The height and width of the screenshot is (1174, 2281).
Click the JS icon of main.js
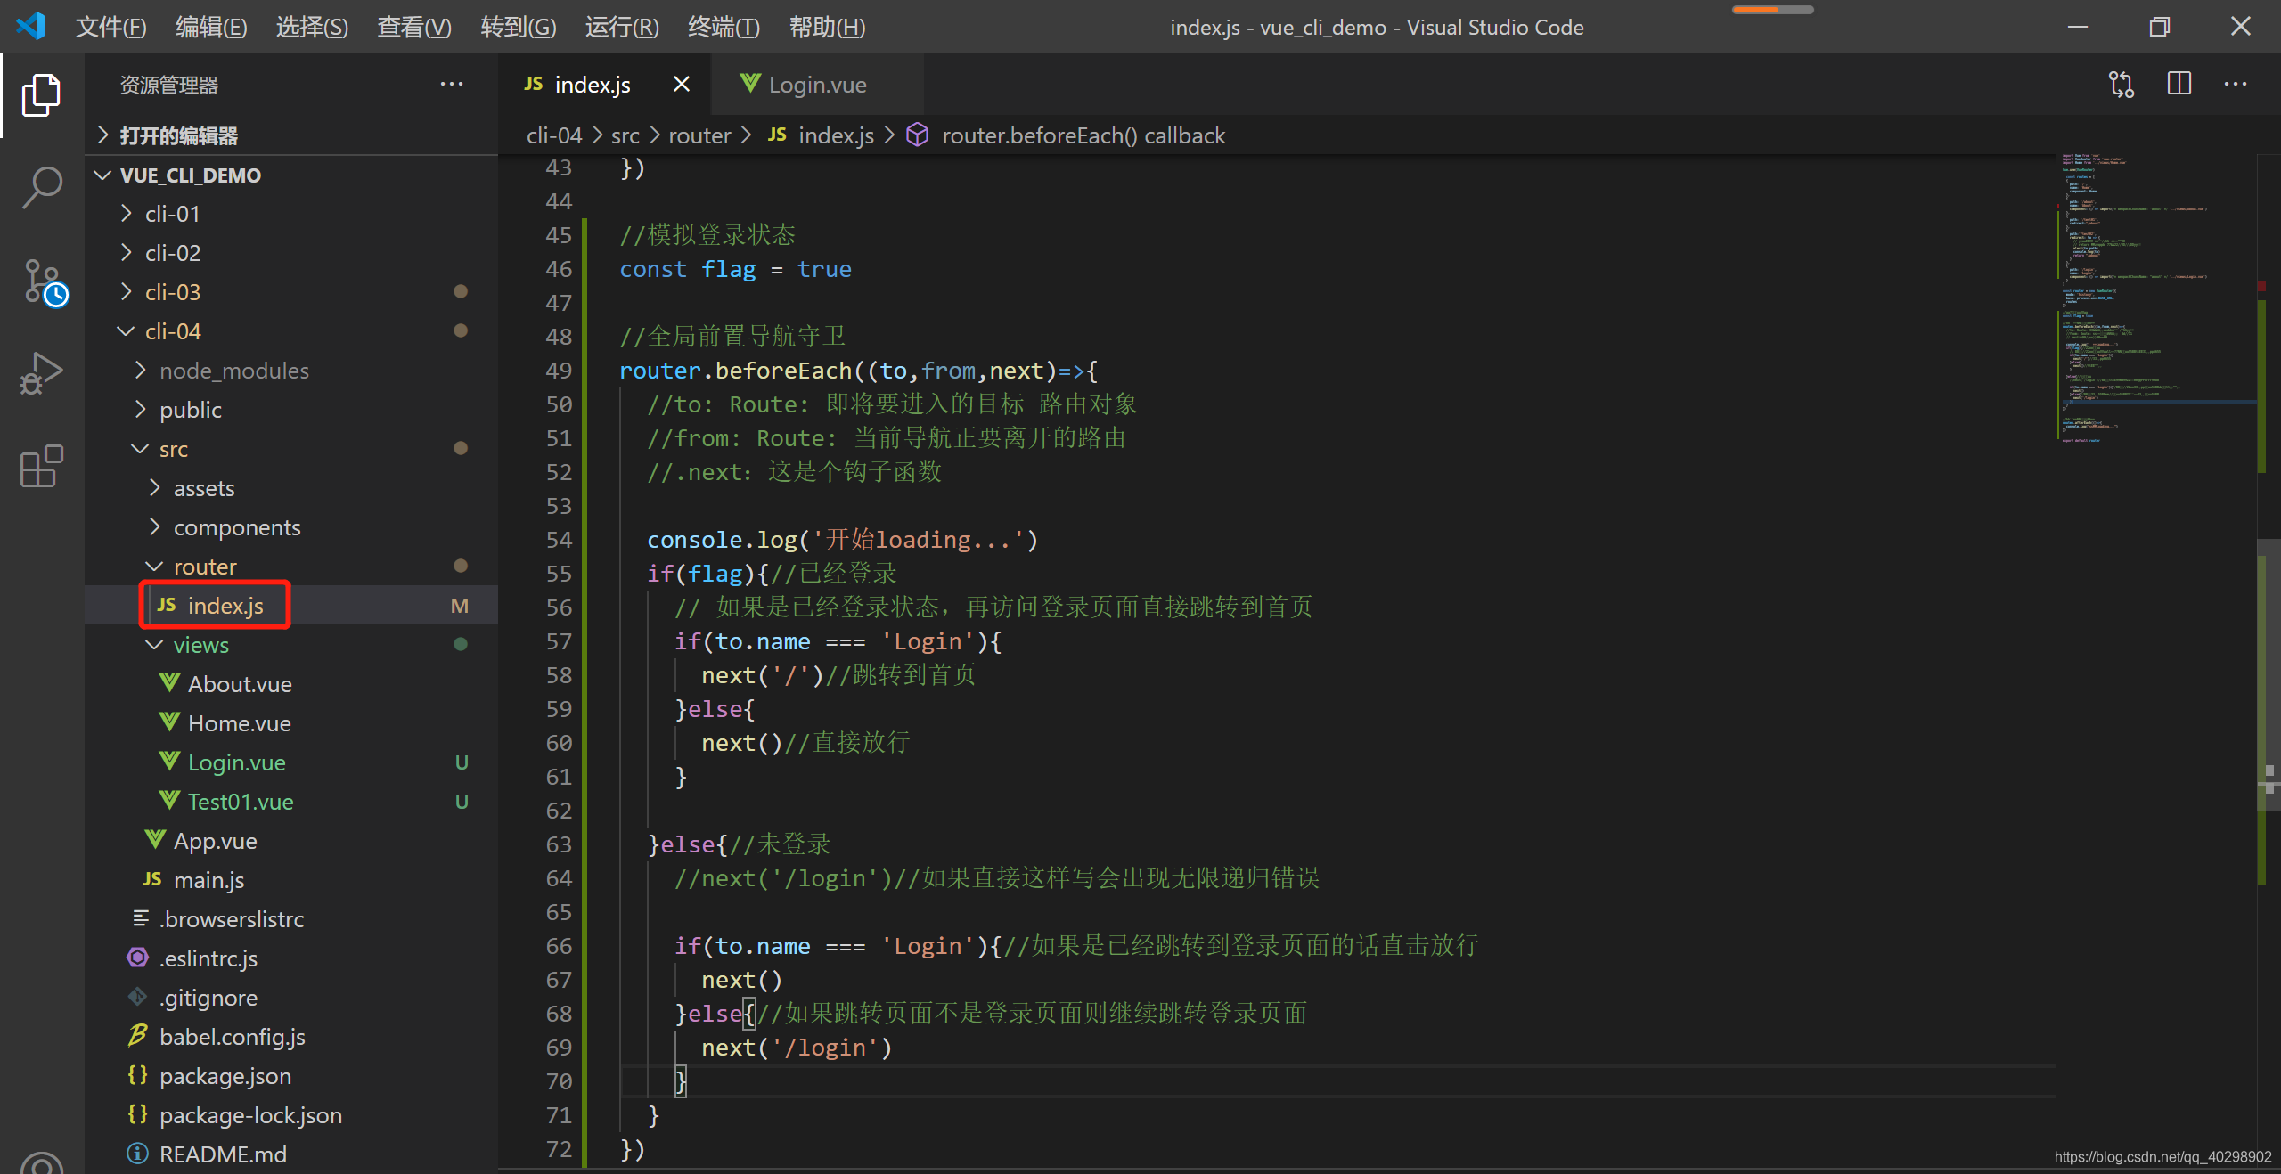click(x=152, y=880)
